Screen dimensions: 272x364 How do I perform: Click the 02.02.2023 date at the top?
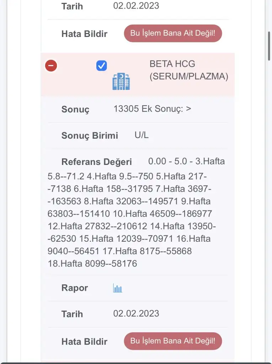click(x=136, y=6)
